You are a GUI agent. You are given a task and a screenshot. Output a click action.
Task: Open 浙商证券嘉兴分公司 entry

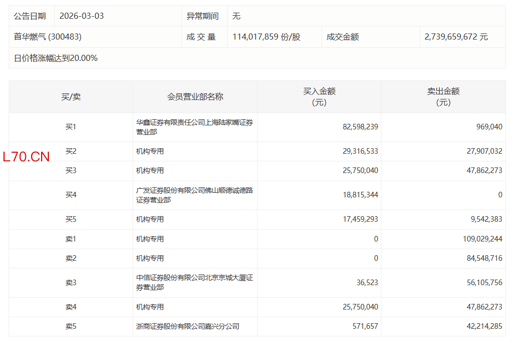pyautogui.click(x=187, y=327)
